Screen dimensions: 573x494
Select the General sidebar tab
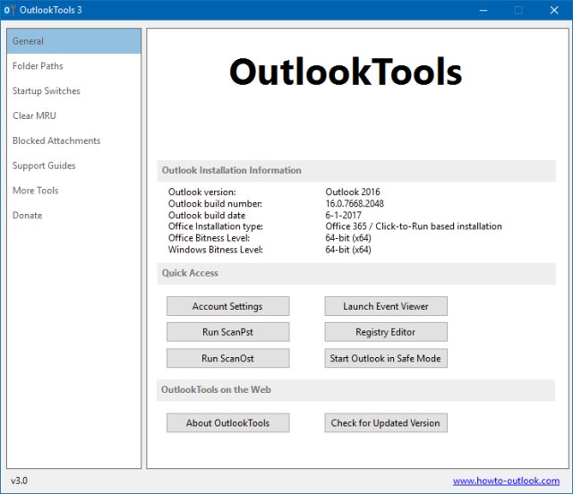(x=73, y=41)
